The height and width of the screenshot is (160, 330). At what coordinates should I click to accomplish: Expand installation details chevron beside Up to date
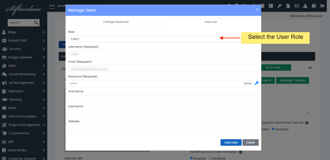310,68
